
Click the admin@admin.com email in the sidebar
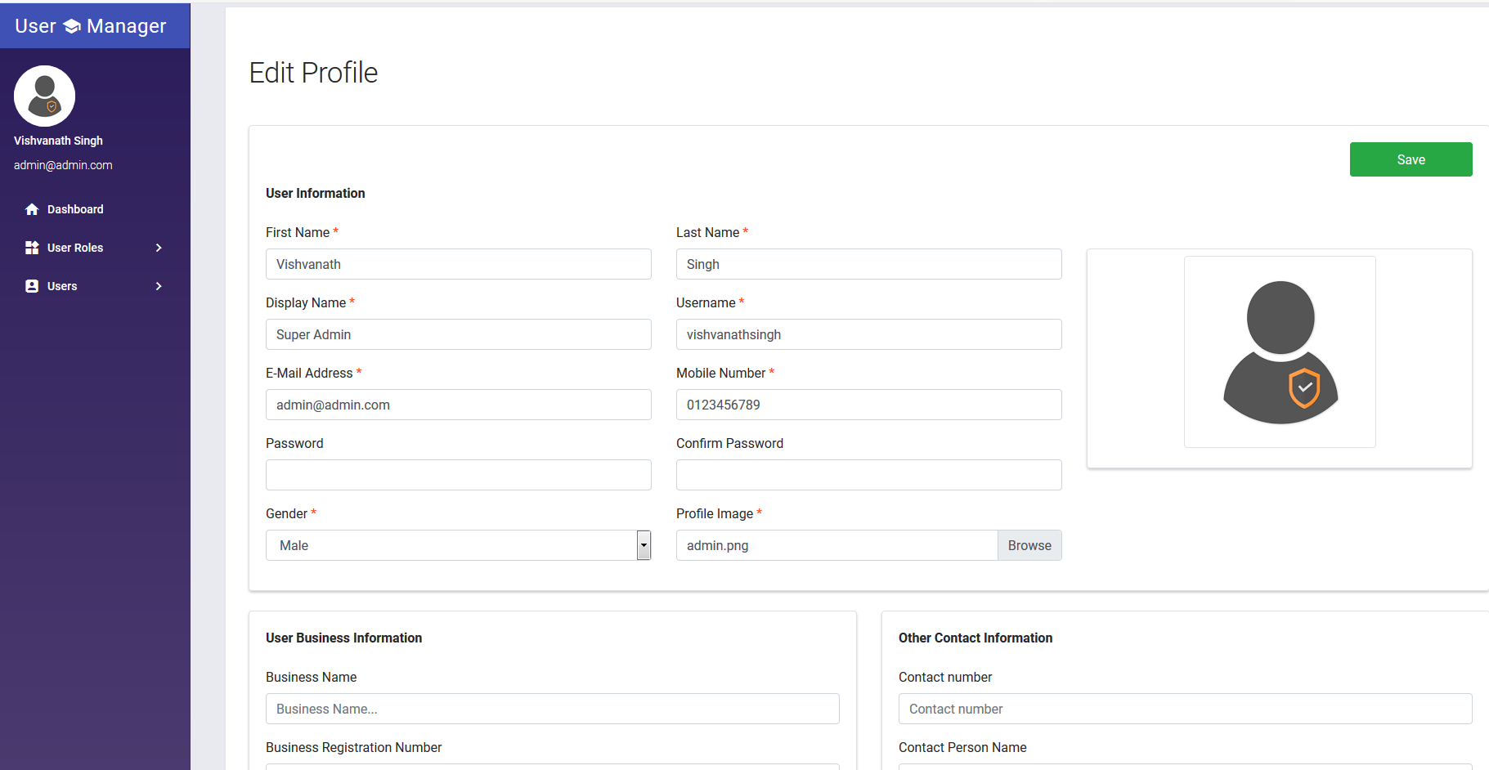[x=63, y=165]
